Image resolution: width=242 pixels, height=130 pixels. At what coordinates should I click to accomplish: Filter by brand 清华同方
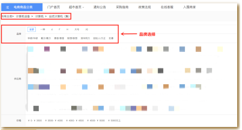(x=85, y=38)
